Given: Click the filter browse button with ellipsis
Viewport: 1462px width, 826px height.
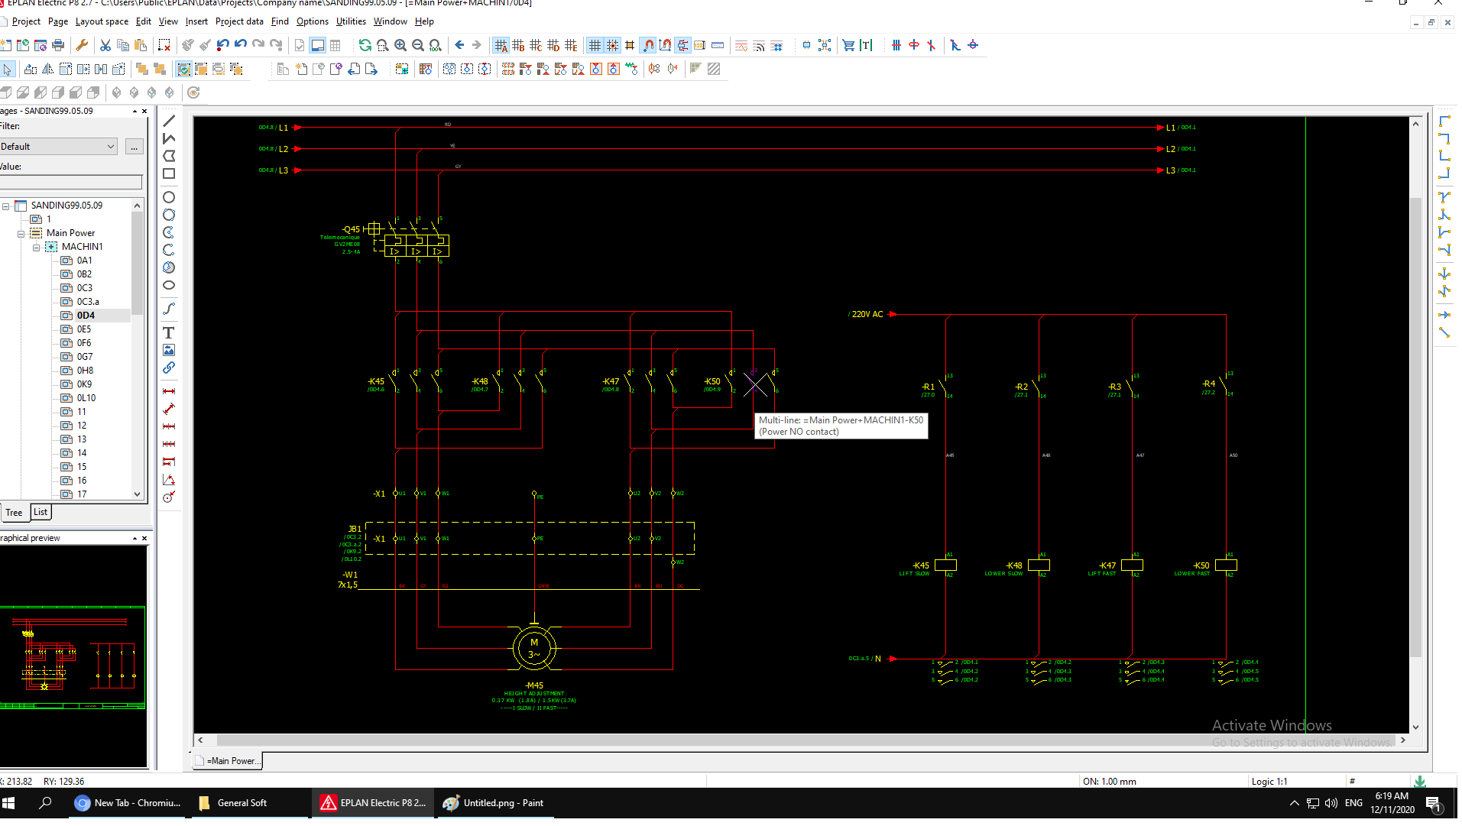Looking at the screenshot, I should [135, 147].
